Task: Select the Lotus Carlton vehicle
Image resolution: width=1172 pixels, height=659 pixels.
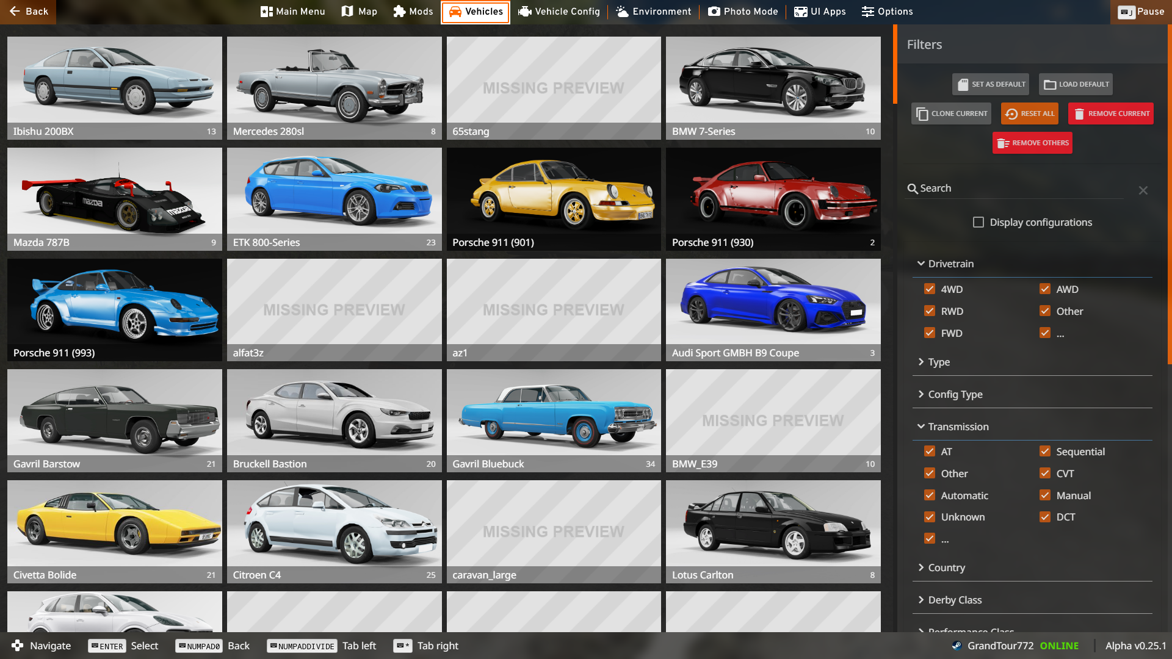Action: (x=773, y=531)
